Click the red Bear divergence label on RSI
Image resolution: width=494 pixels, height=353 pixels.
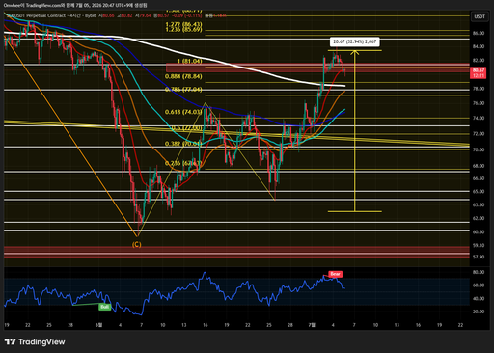click(x=335, y=274)
